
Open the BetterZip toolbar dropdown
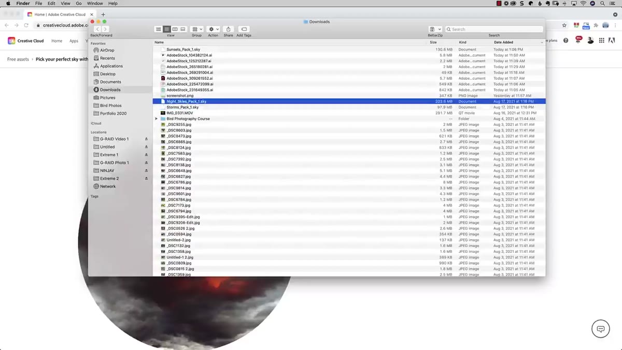(x=435, y=30)
